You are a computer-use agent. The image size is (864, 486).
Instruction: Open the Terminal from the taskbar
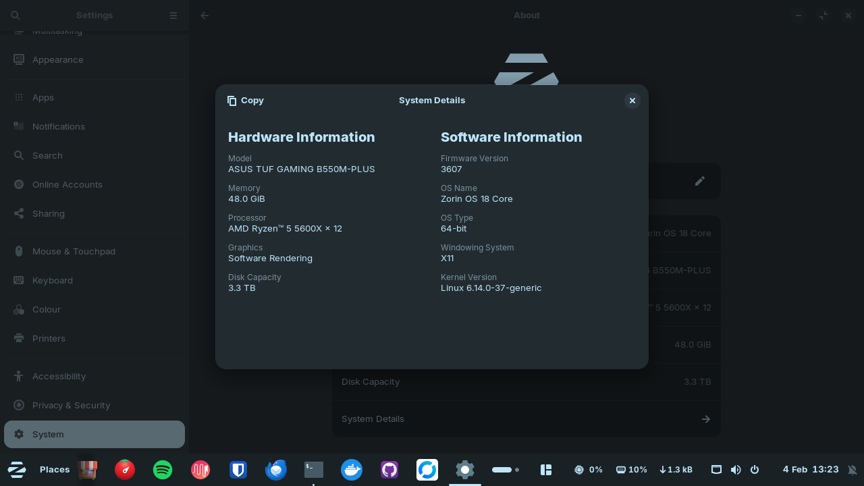click(314, 470)
